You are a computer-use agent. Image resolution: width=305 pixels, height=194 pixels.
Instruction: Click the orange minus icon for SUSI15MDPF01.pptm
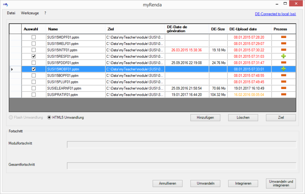(x=283, y=37)
